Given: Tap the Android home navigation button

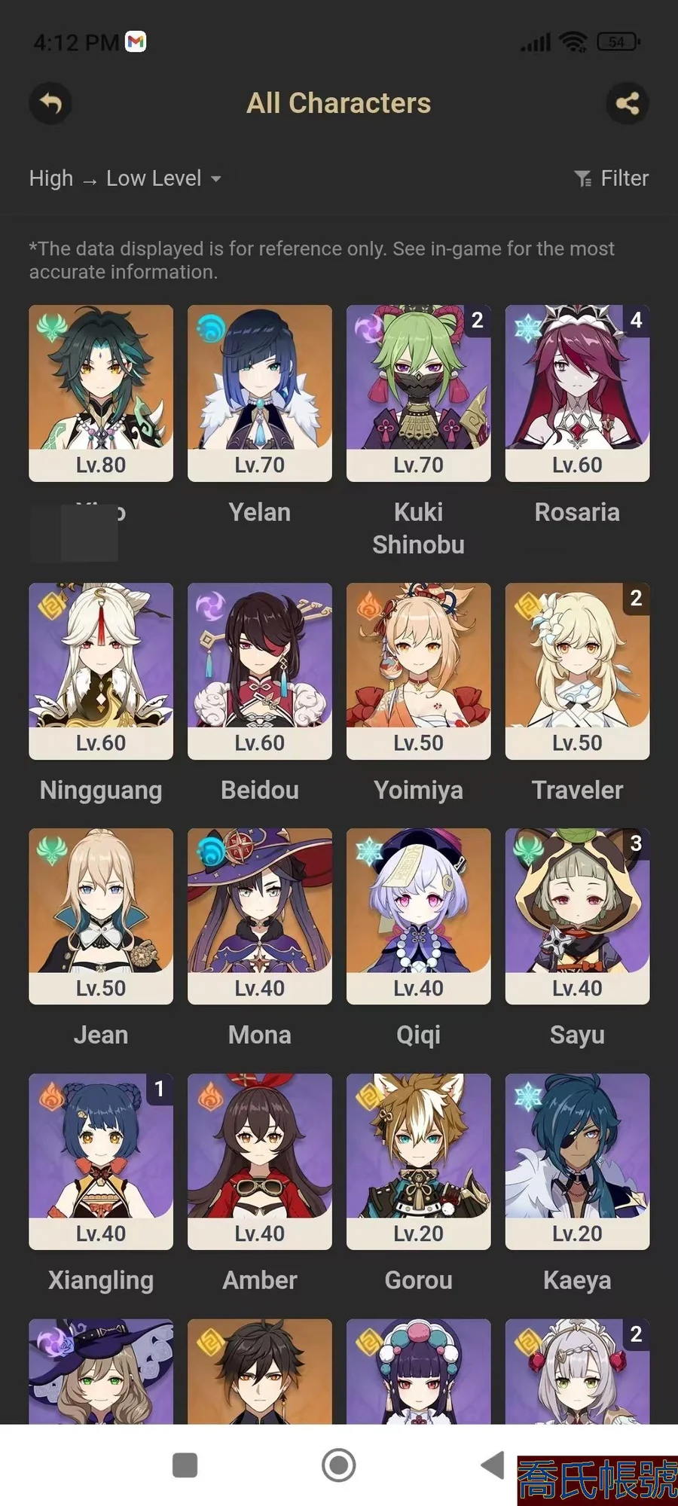Looking at the screenshot, I should [x=339, y=1465].
